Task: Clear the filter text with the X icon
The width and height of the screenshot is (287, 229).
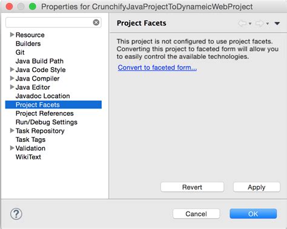Action: coord(96,22)
